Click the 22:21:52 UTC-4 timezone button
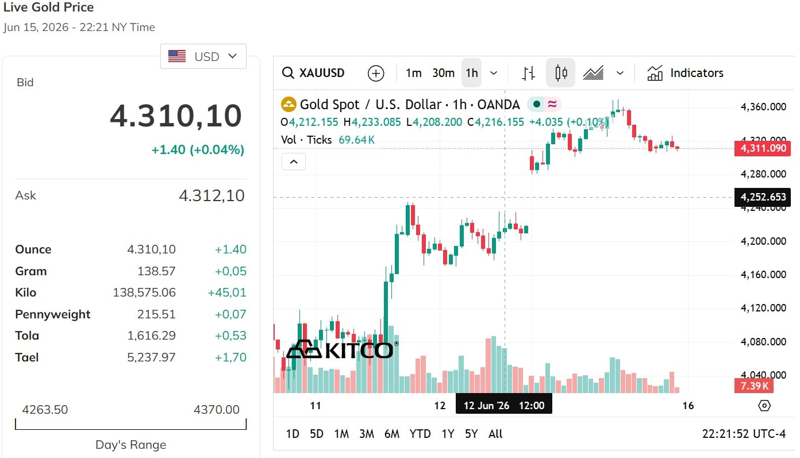The width and height of the screenshot is (800, 458). point(744,434)
